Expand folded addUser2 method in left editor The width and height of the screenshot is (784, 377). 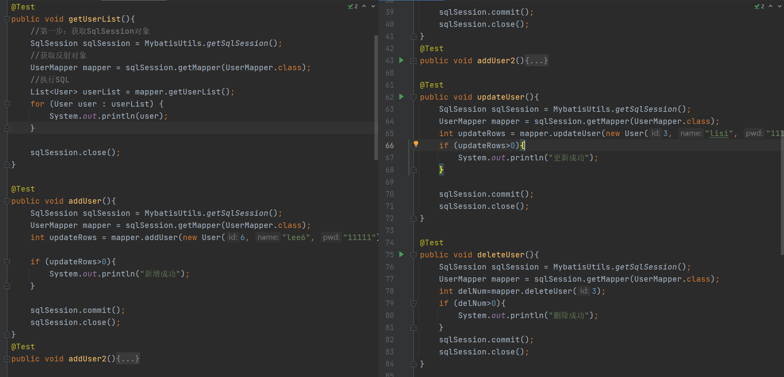(7, 359)
